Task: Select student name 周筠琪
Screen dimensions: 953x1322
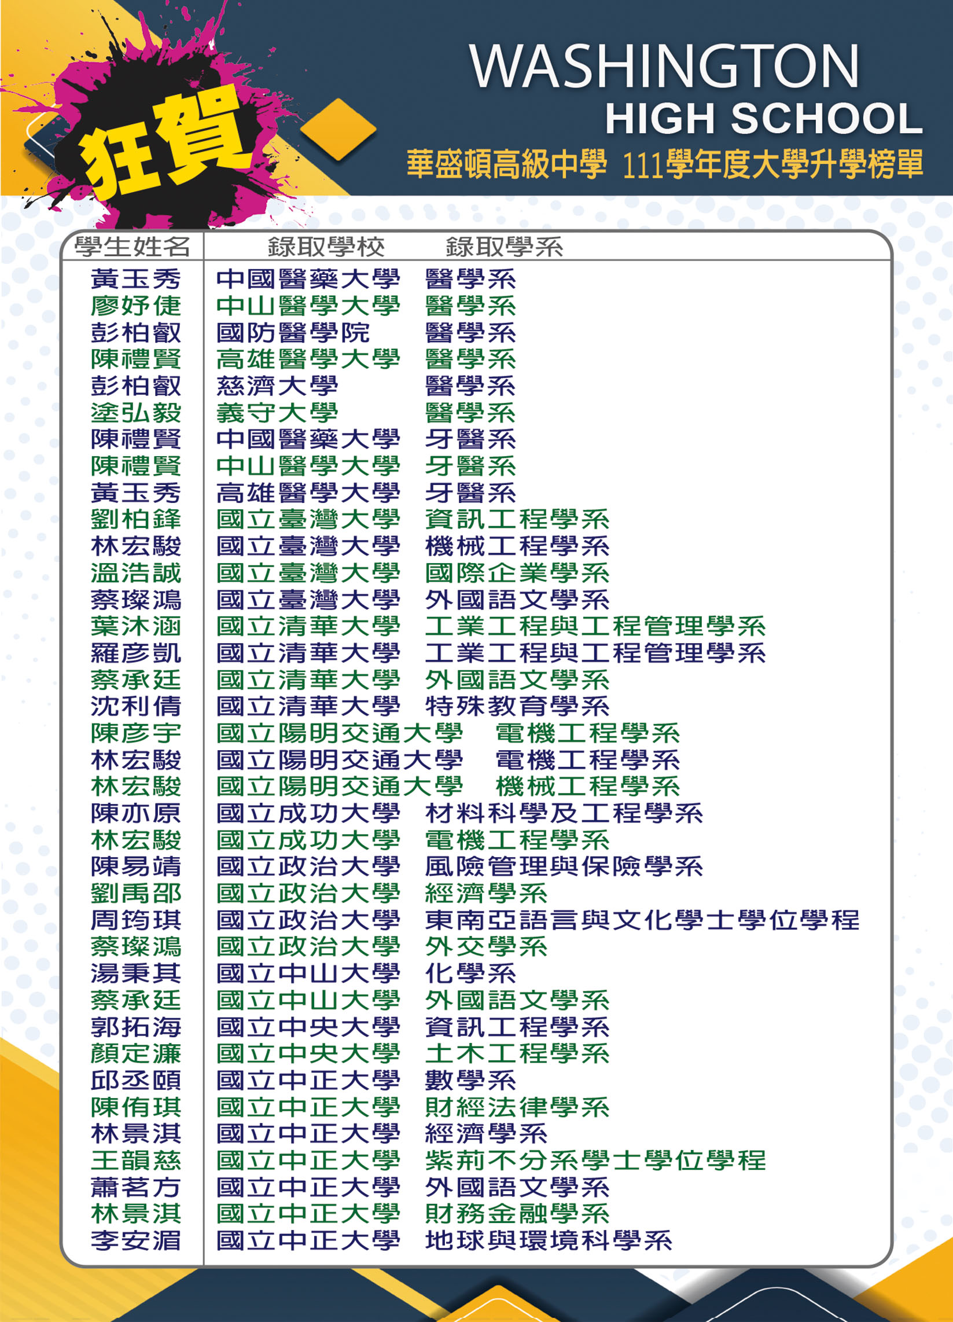Action: [136, 920]
